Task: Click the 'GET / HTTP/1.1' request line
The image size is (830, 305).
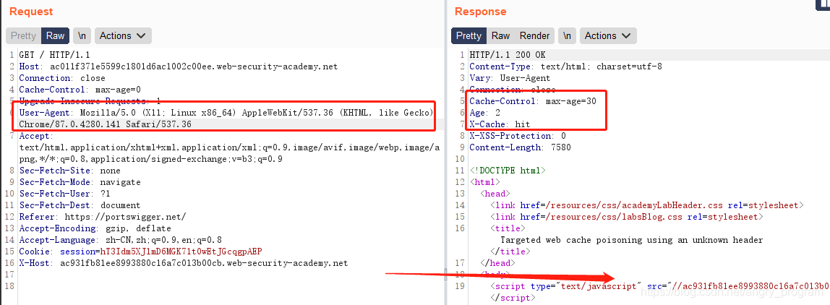Action: pyautogui.click(x=54, y=55)
